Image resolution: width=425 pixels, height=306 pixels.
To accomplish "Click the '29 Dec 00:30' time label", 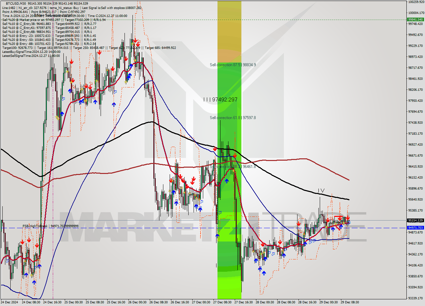I will coord(329,303).
